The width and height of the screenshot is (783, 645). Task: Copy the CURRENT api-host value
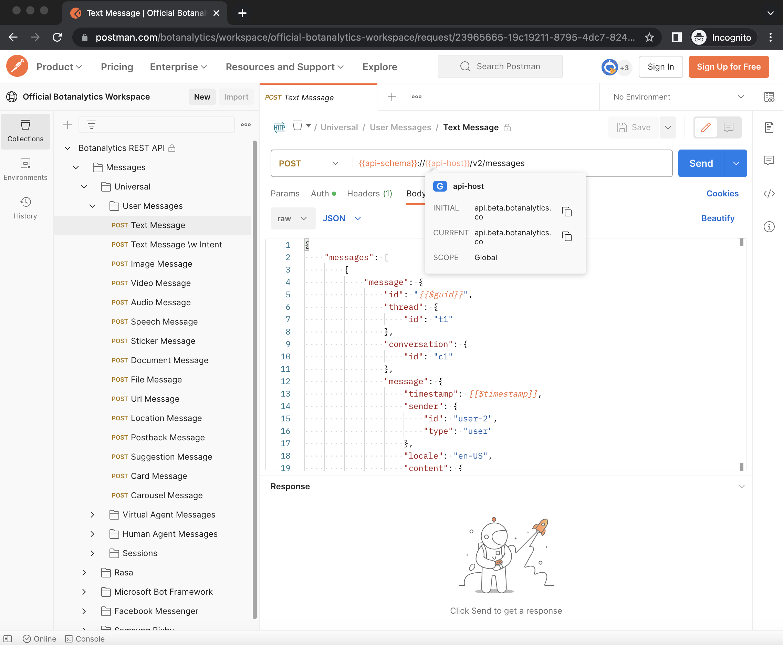(x=566, y=237)
